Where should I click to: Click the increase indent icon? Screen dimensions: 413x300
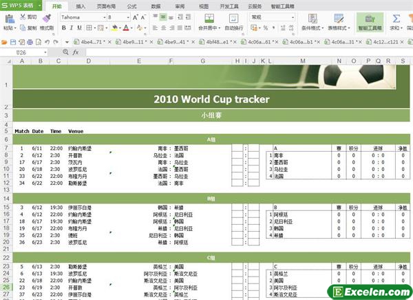(x=188, y=17)
